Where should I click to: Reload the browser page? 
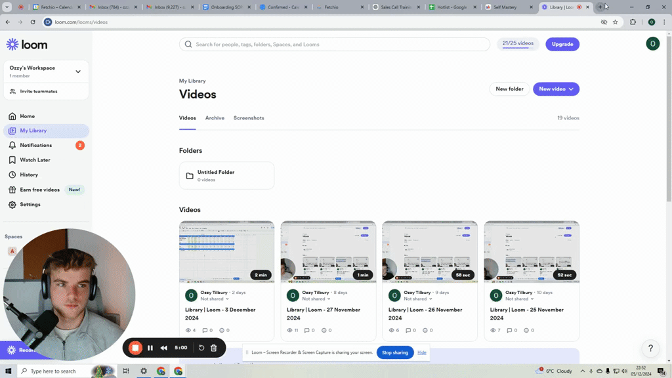[x=33, y=22]
